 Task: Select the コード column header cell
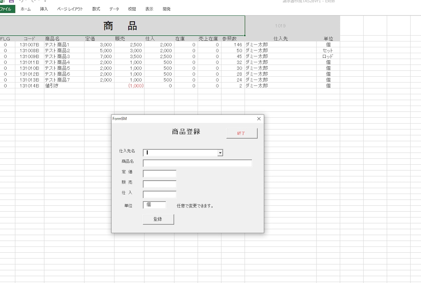click(x=30, y=39)
